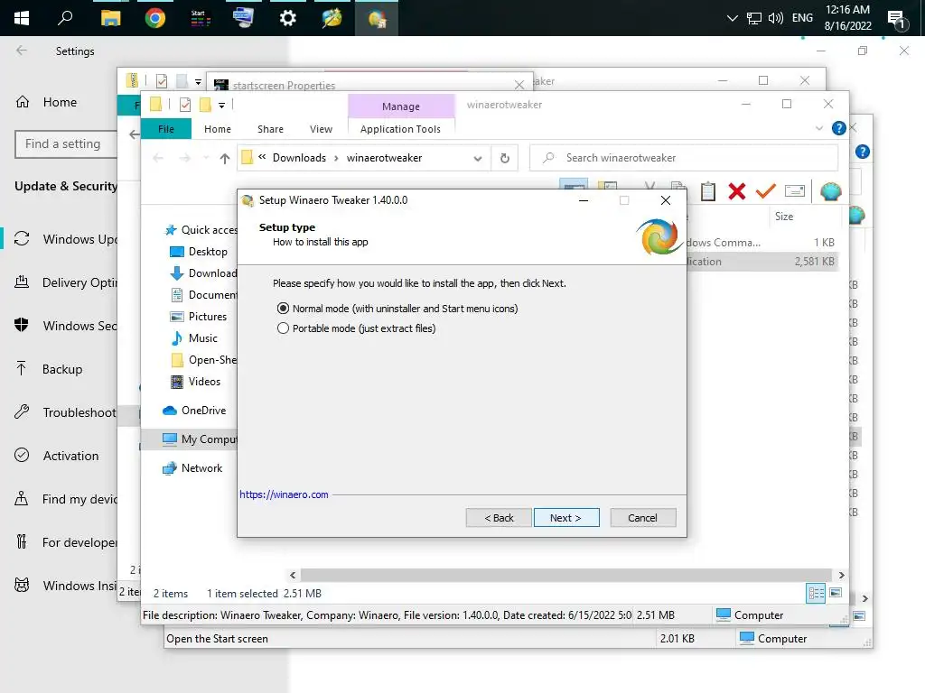Click properties checkmark quick access icon
This screenshot has height=693, width=925.
[184, 105]
